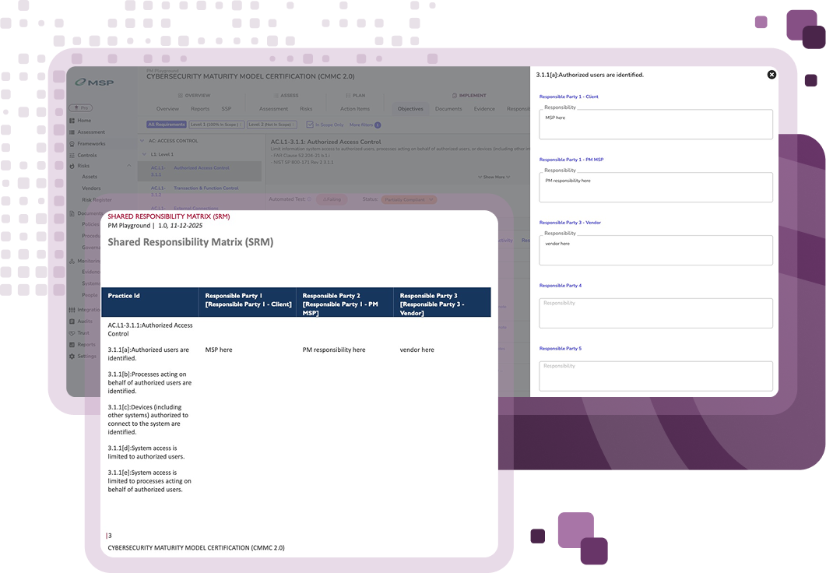Collapse the Risks sidebar section
Viewport: 826px width, 573px height.
coord(129,166)
